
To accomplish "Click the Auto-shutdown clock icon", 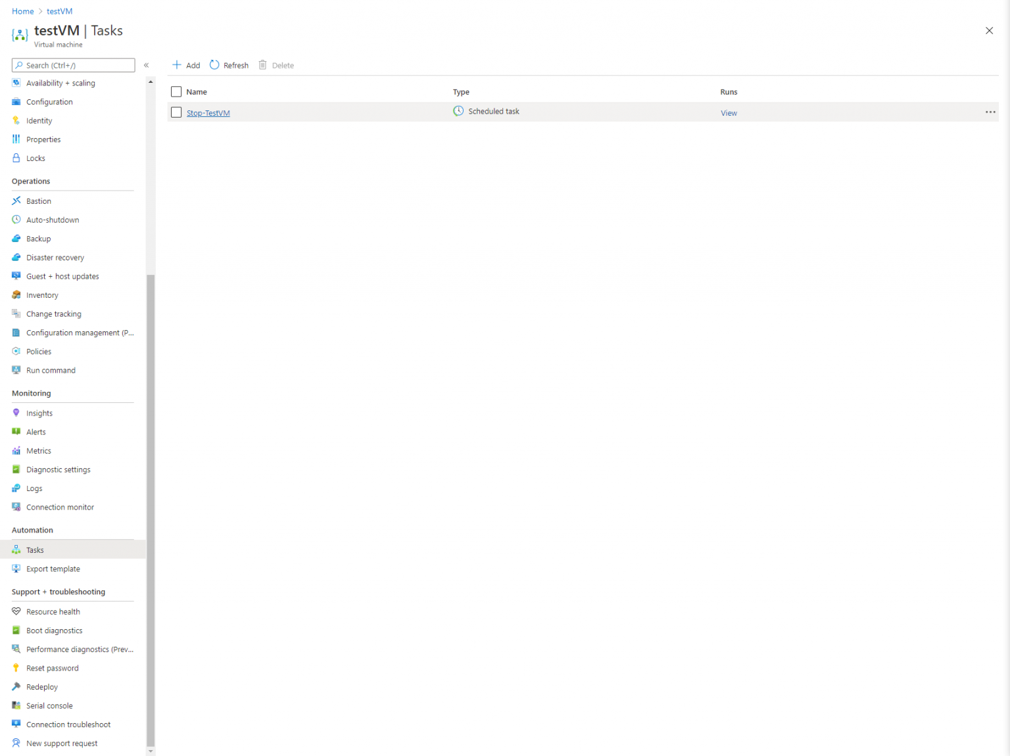I will tap(16, 220).
